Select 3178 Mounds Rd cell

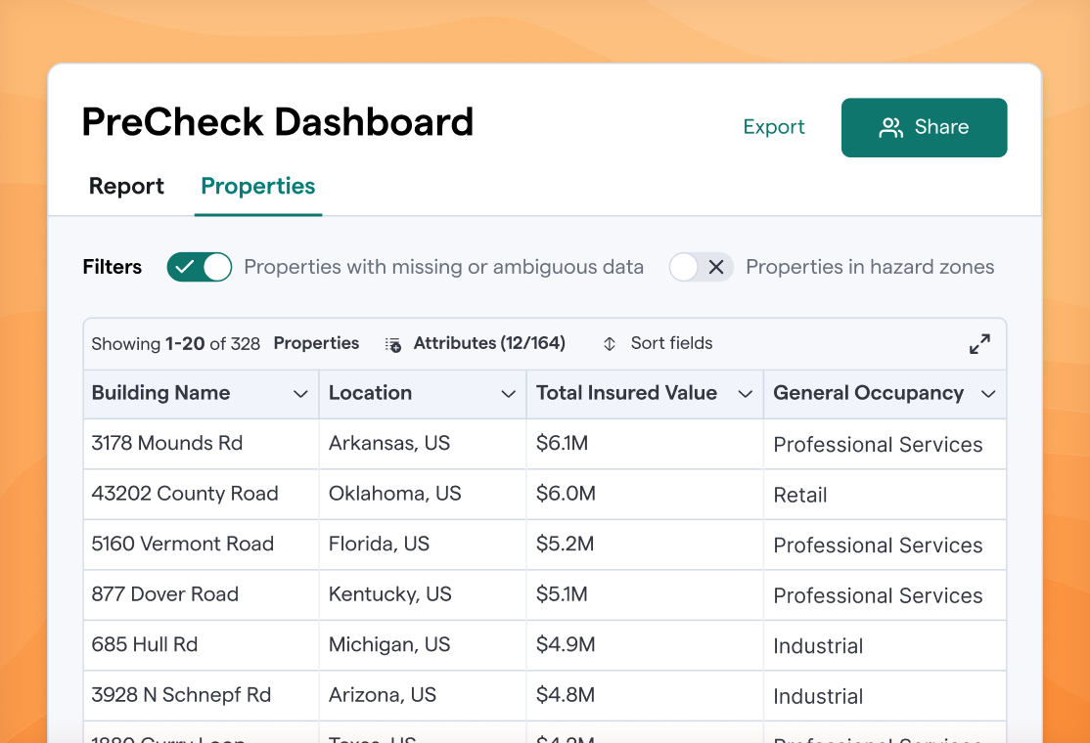tap(201, 444)
